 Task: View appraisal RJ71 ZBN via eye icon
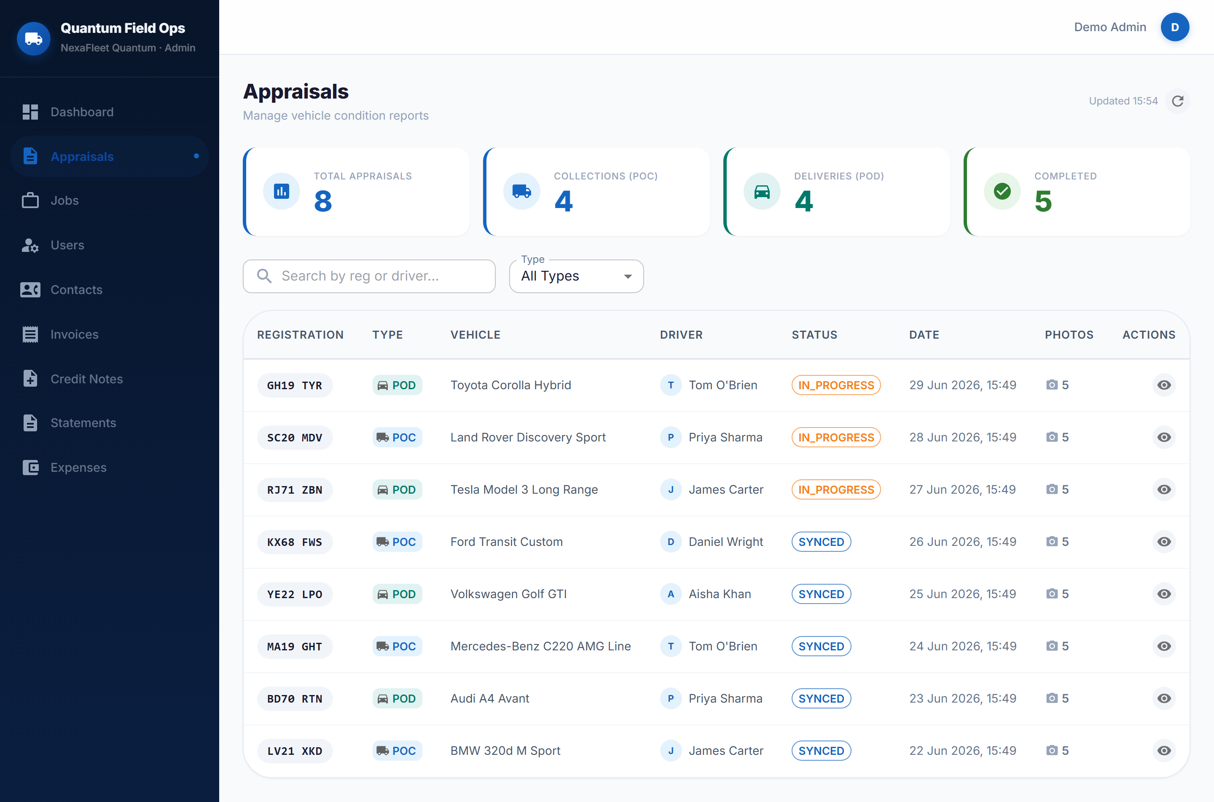pos(1164,489)
